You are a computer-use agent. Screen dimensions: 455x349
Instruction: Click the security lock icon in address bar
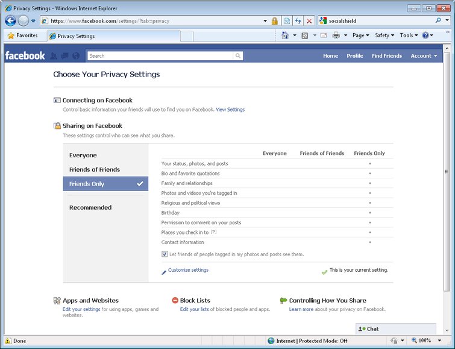275,21
